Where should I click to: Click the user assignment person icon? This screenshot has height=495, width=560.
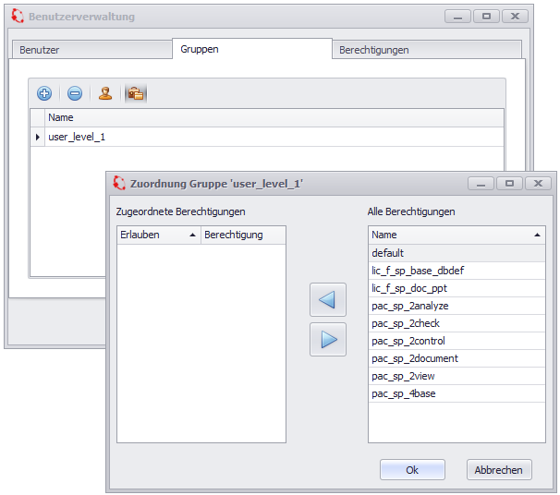105,93
